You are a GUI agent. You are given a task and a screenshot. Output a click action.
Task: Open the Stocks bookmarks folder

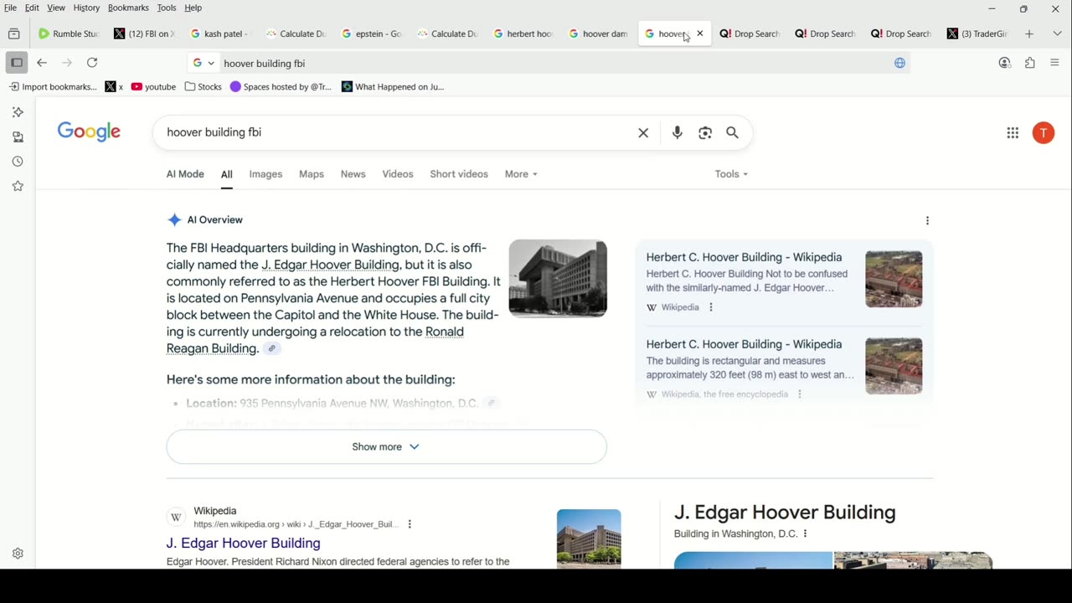(x=204, y=86)
